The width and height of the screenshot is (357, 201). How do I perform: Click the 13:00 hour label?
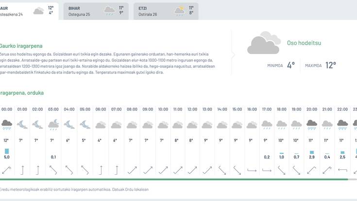207,110
